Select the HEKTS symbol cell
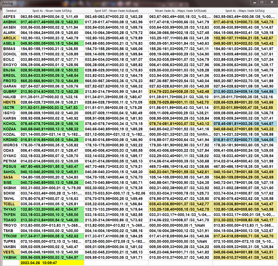The image size is (278, 266). pos(11,102)
